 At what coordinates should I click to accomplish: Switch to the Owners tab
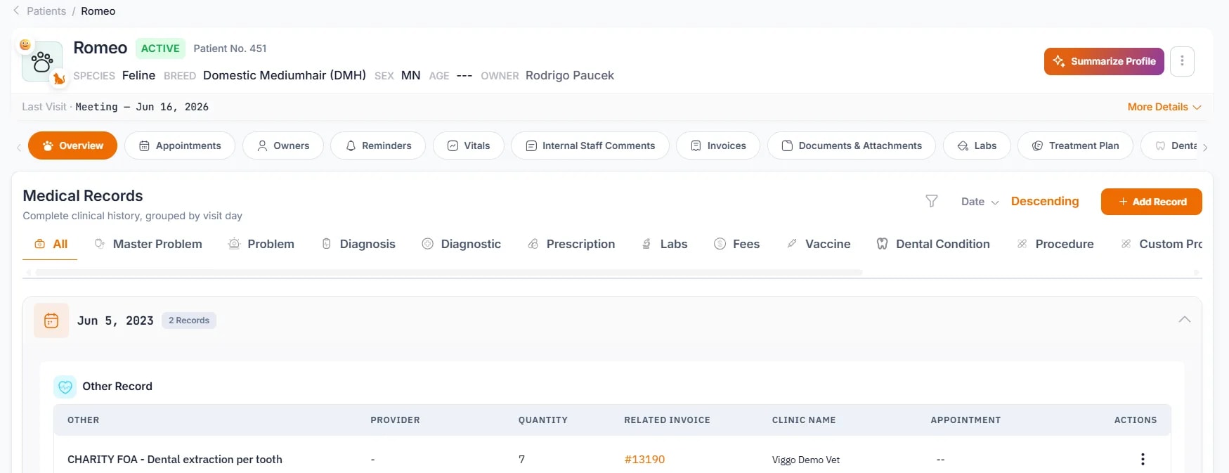[283, 145]
